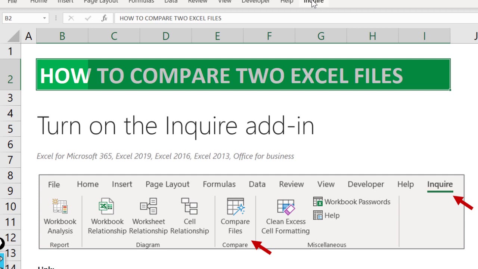The image size is (478, 269).
Task: Open the Formulas tab in the top ribbon
Action: (141, 1)
